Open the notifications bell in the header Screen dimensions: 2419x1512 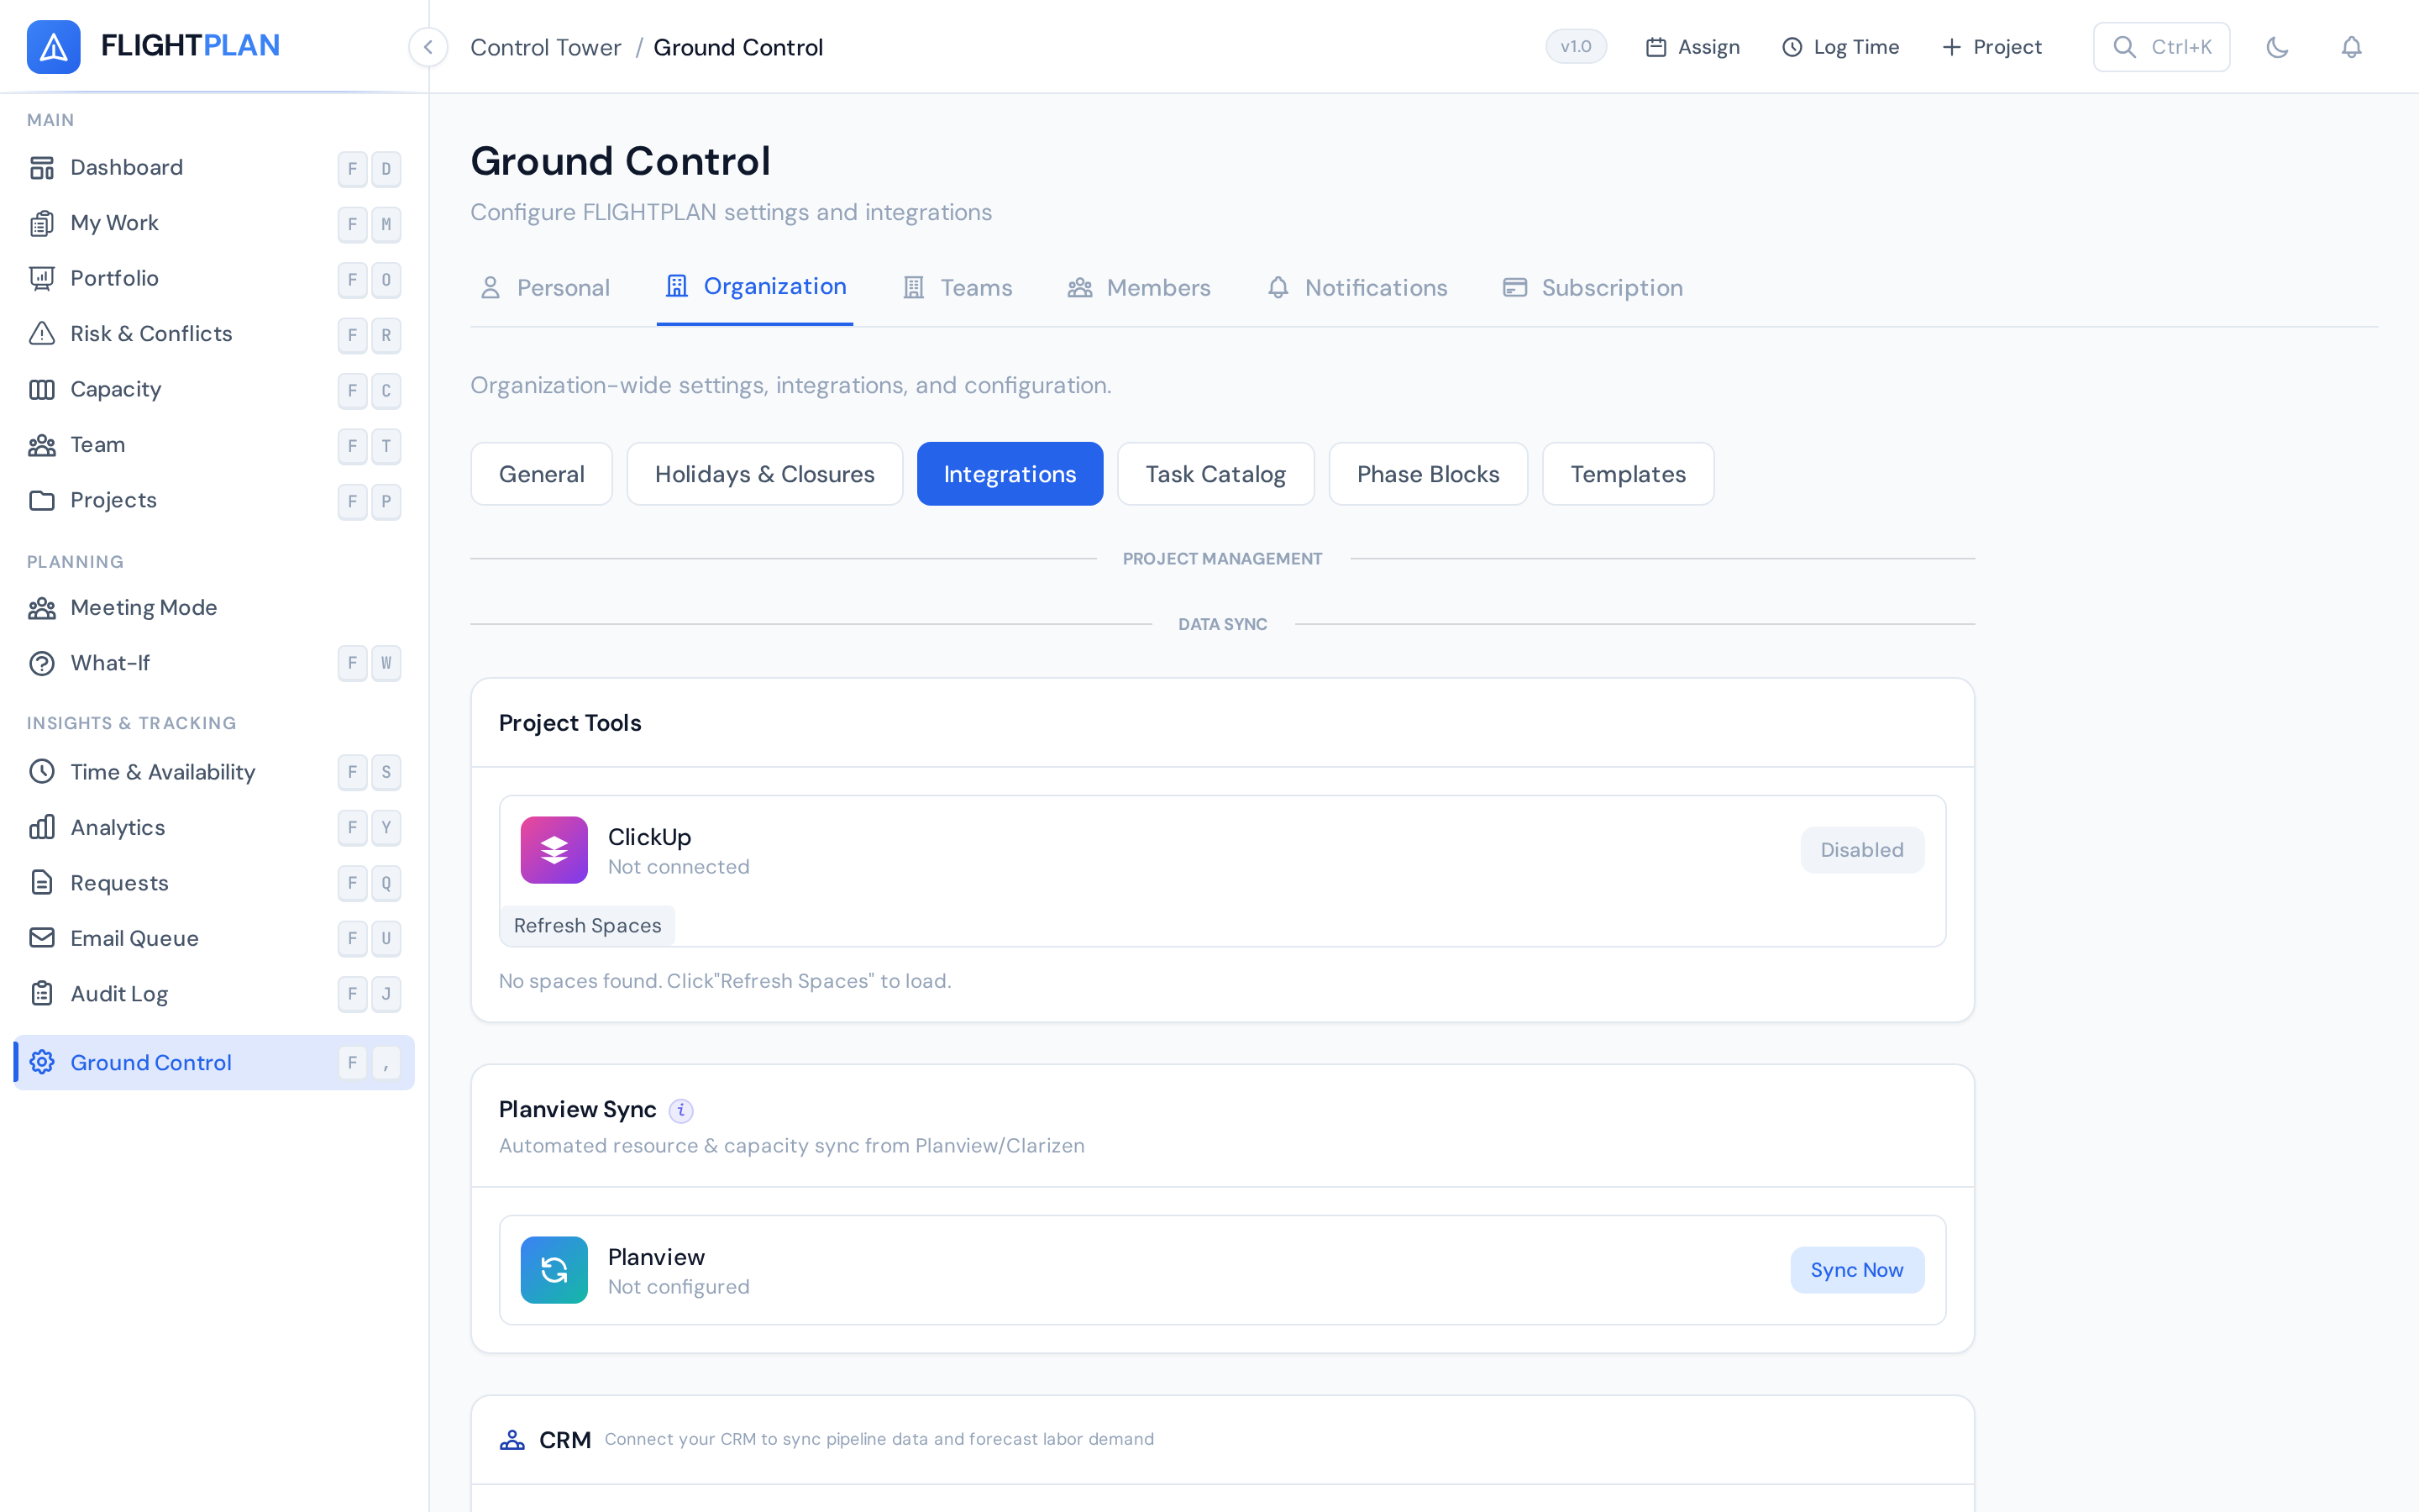click(x=2351, y=47)
